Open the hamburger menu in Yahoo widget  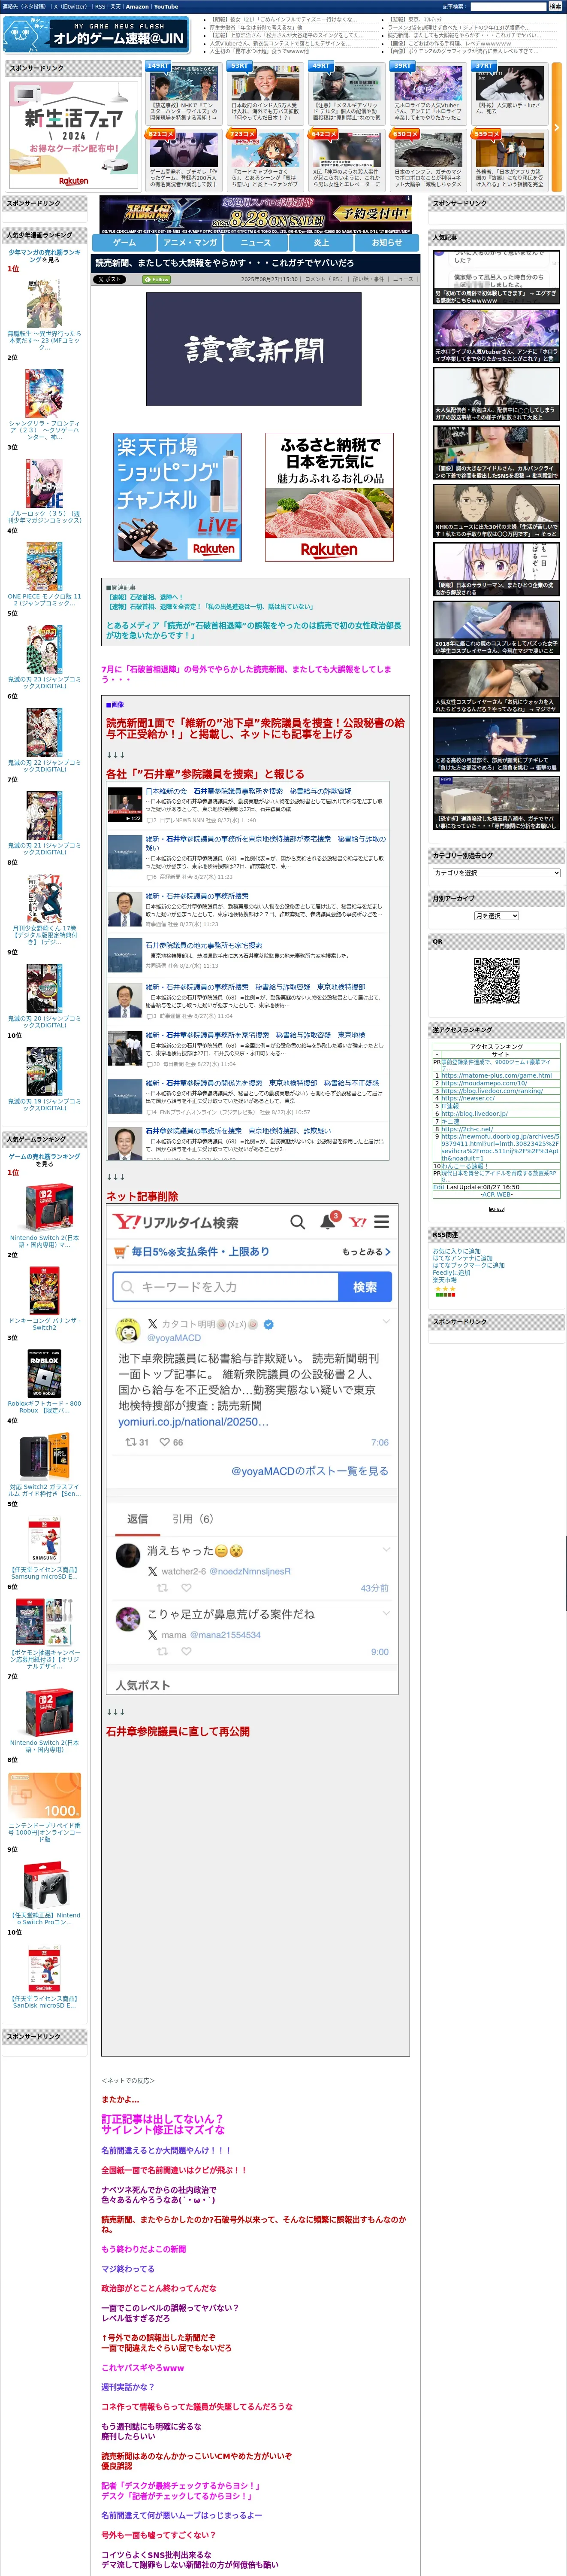pos(381,1222)
